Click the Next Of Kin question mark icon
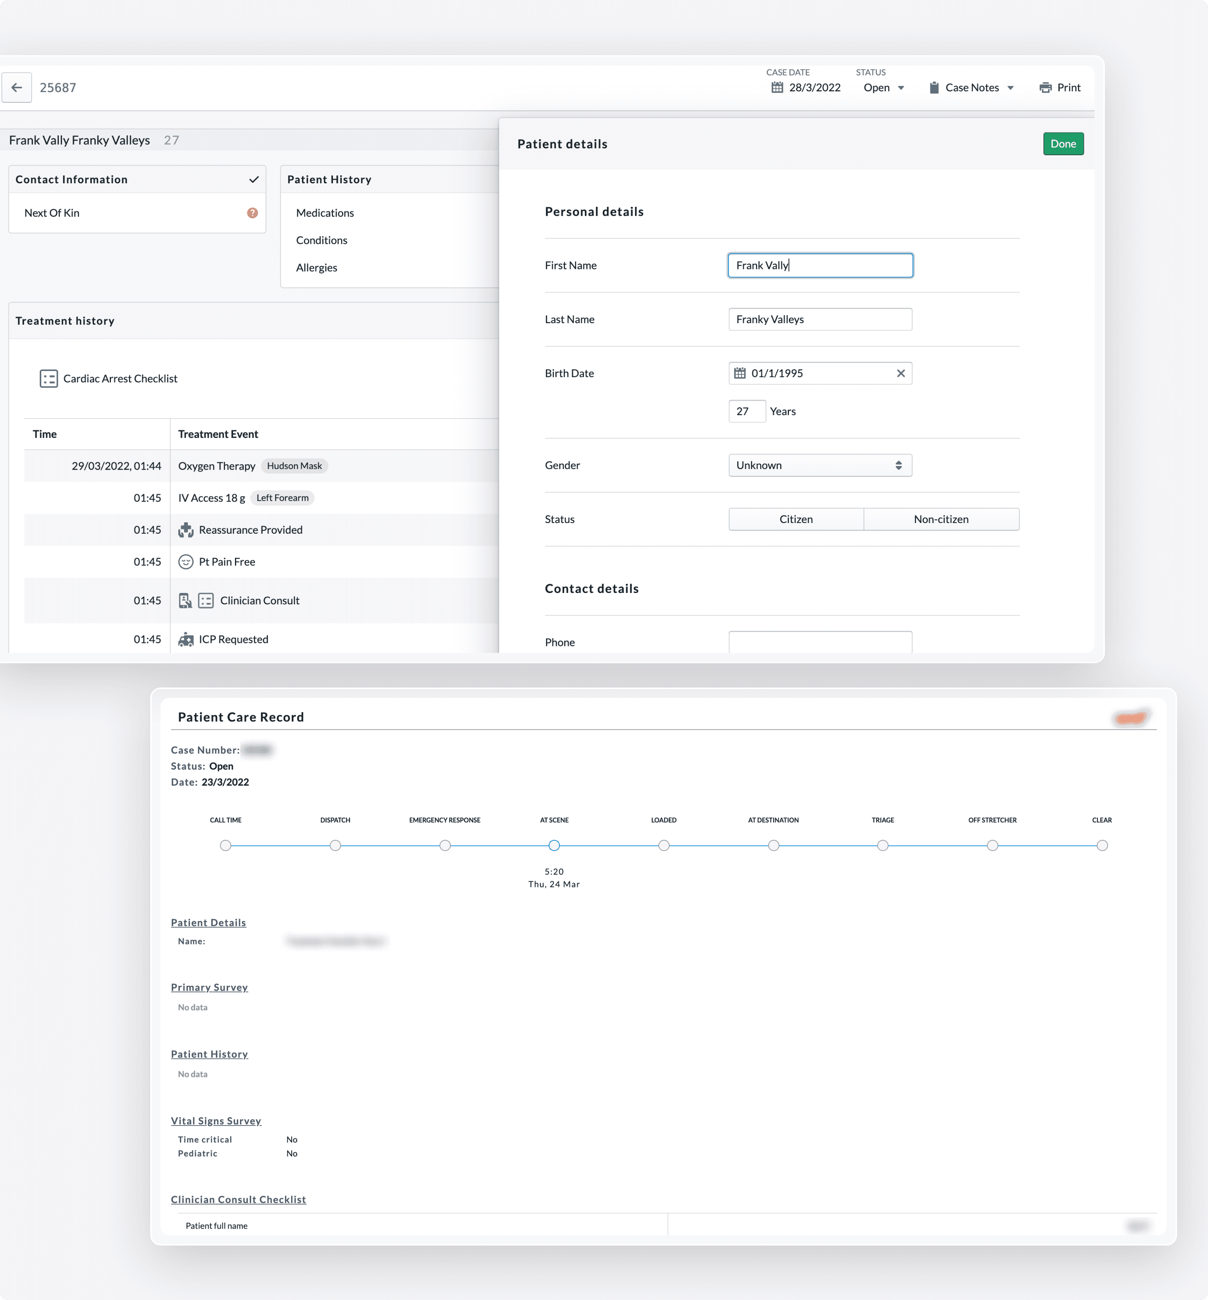The height and width of the screenshot is (1300, 1208). pyautogui.click(x=252, y=213)
